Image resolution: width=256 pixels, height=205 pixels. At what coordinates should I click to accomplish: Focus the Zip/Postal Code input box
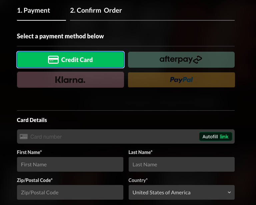pyautogui.click(x=70, y=192)
